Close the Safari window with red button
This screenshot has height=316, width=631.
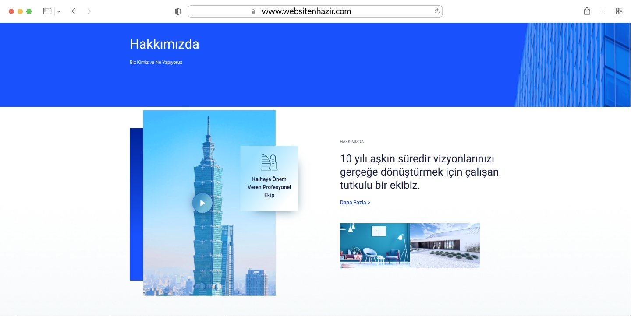11,11
